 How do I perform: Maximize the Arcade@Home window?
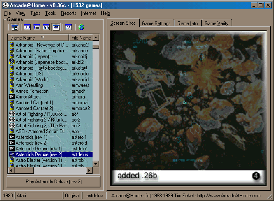[261, 5]
